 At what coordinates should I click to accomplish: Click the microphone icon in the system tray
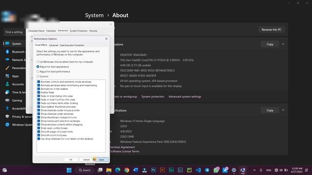pyautogui.click(x=261, y=170)
